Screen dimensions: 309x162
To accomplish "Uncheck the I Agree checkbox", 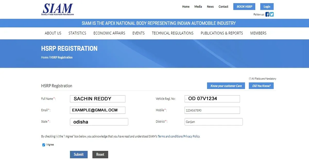I will [44, 145].
